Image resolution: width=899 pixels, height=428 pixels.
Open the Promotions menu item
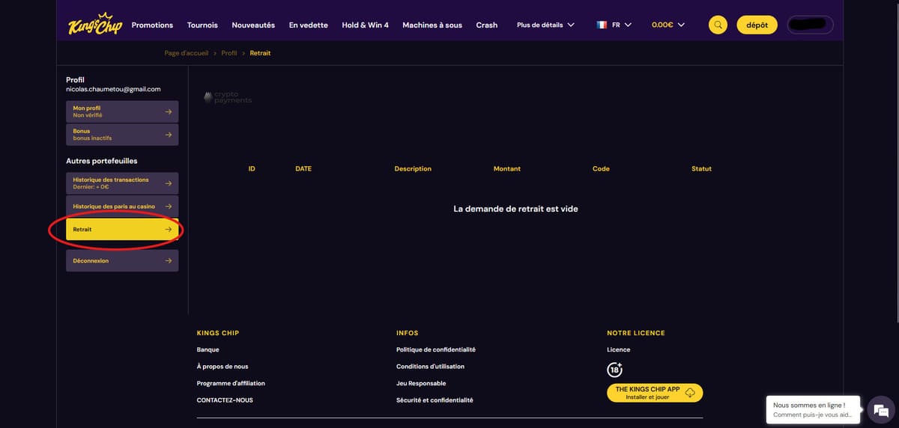click(x=152, y=25)
